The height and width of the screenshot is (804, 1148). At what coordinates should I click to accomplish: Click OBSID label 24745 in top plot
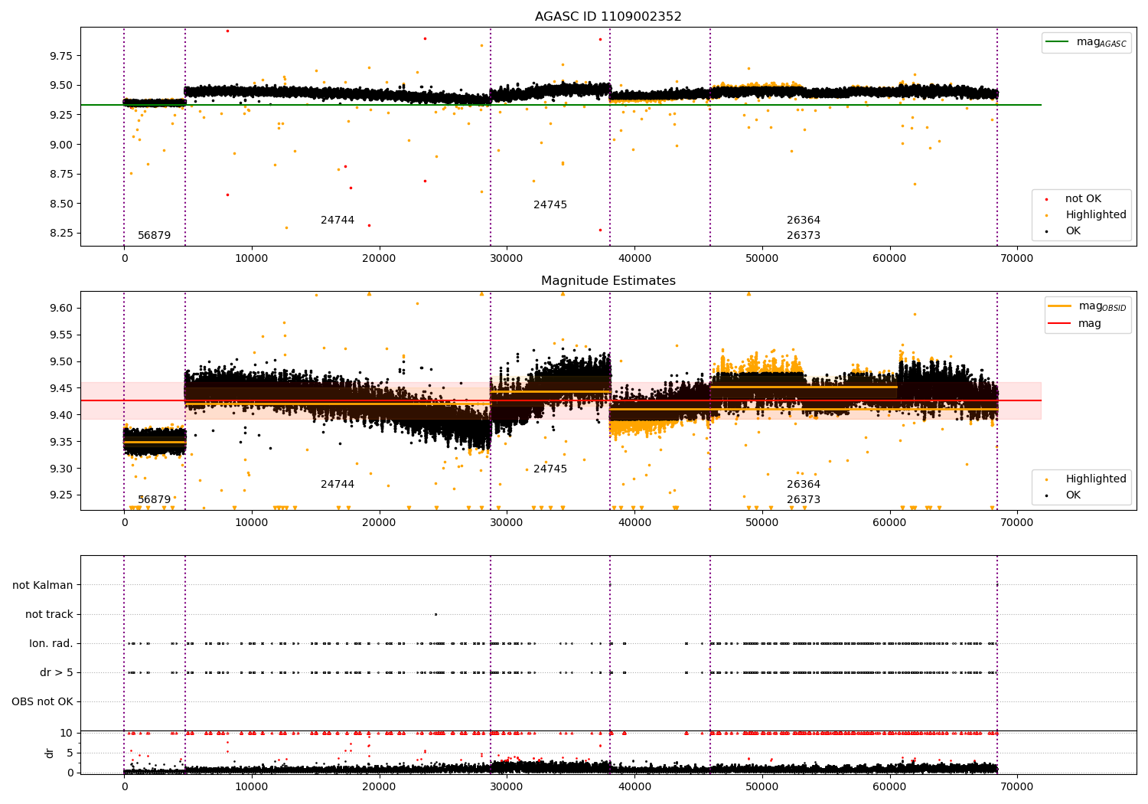[x=550, y=205]
